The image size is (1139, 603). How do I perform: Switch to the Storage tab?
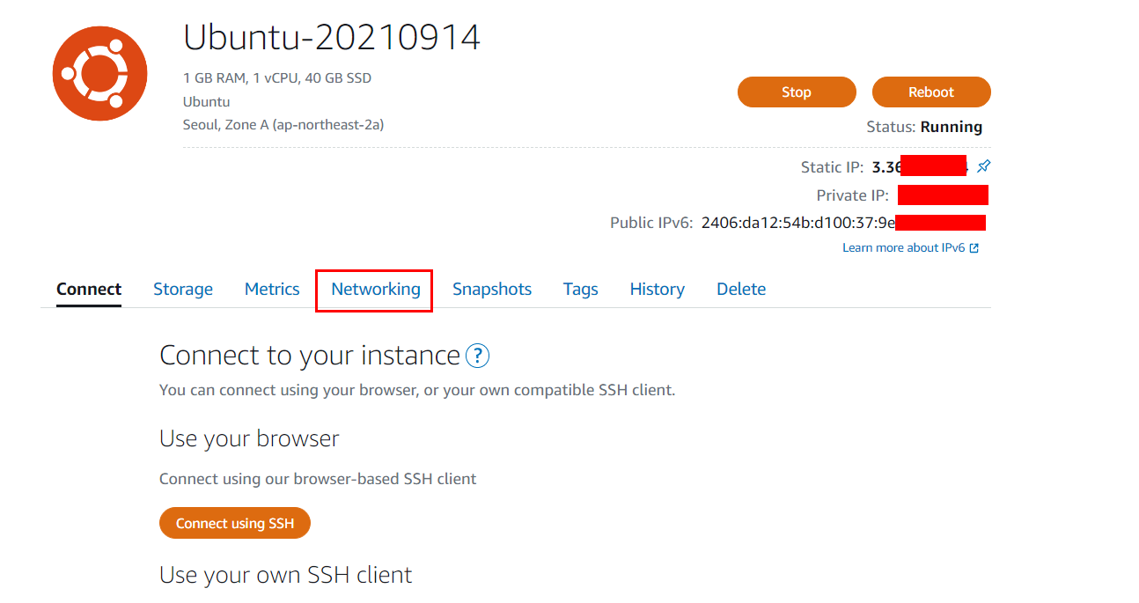183,289
